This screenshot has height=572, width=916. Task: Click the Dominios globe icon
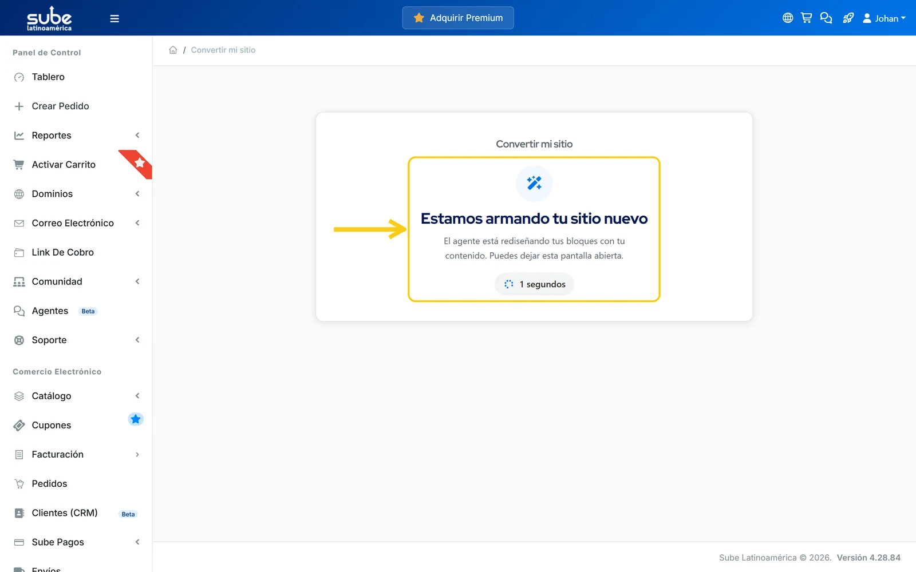tap(19, 194)
